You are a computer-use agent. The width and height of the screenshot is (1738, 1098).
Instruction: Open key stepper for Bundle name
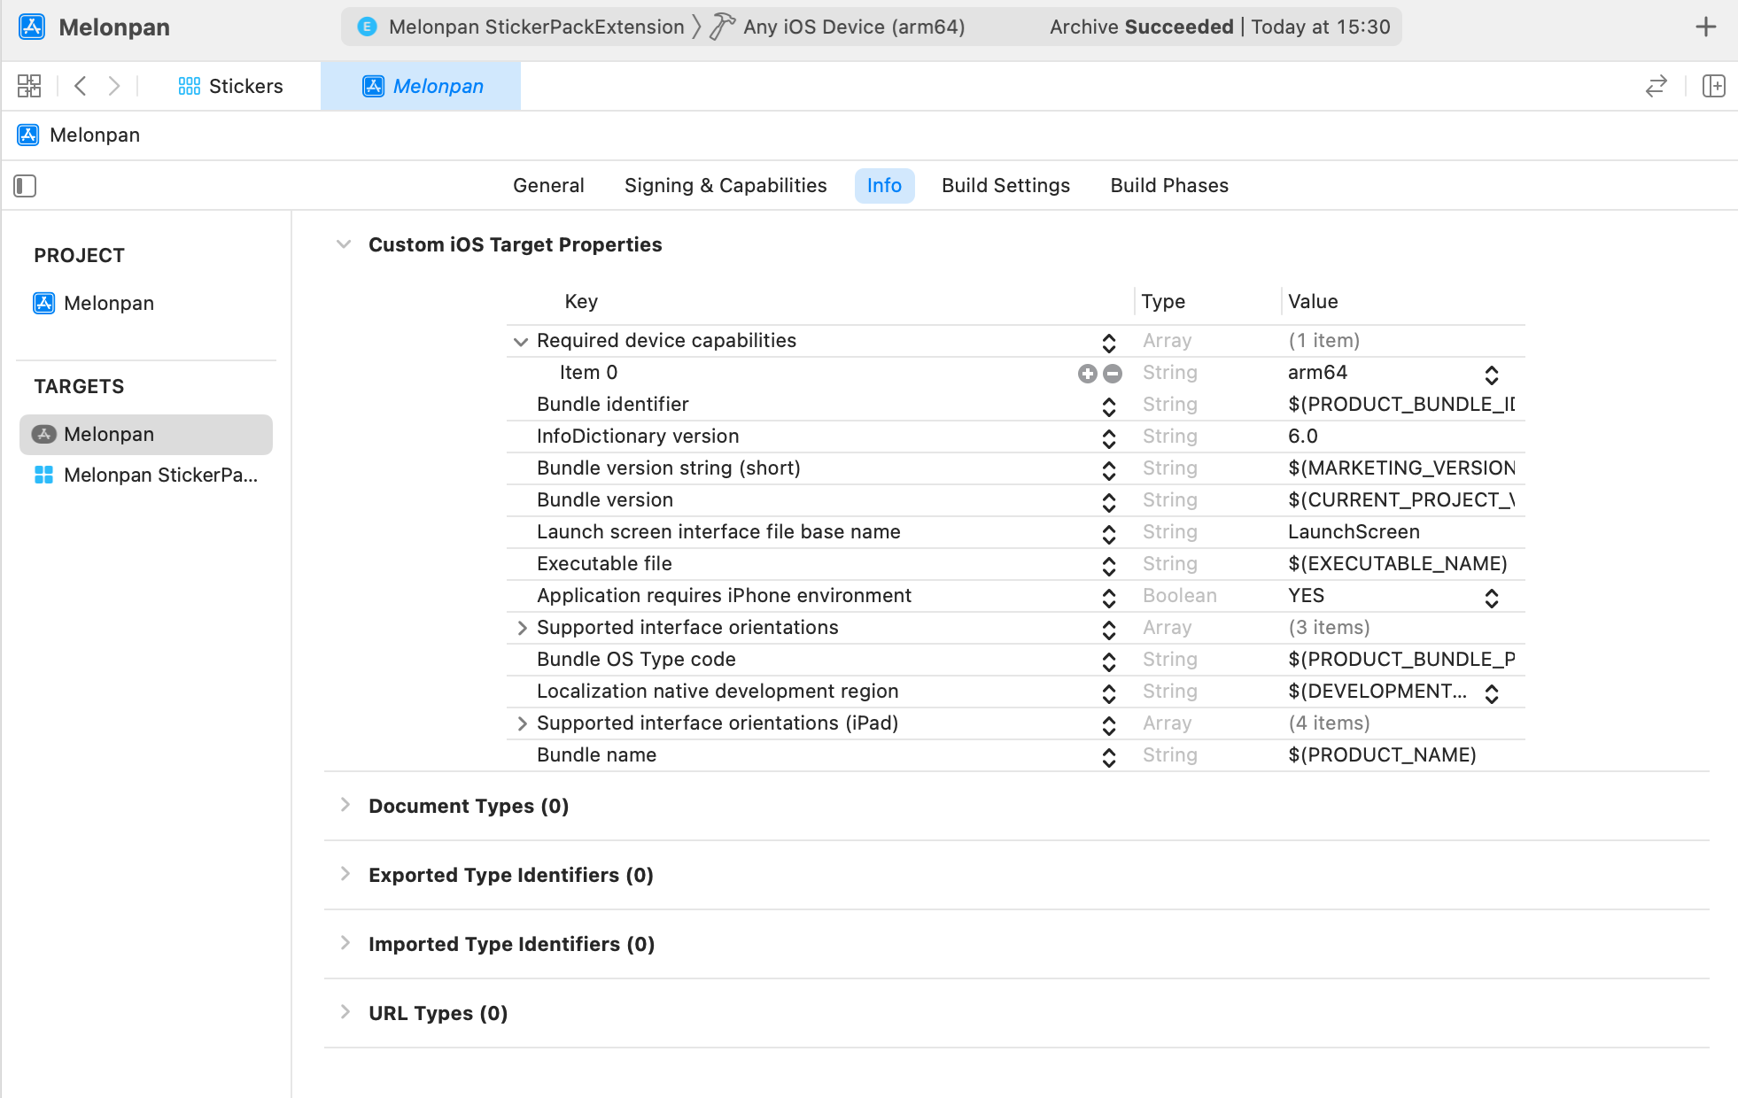tap(1109, 757)
